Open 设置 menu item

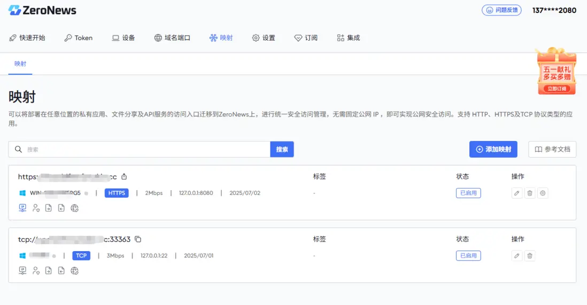pyautogui.click(x=264, y=38)
